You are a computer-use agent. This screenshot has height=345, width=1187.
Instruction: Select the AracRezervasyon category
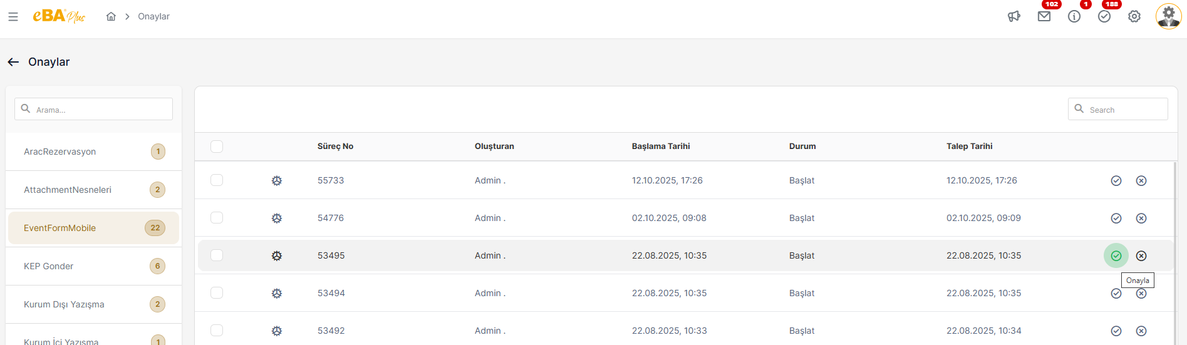pos(60,152)
